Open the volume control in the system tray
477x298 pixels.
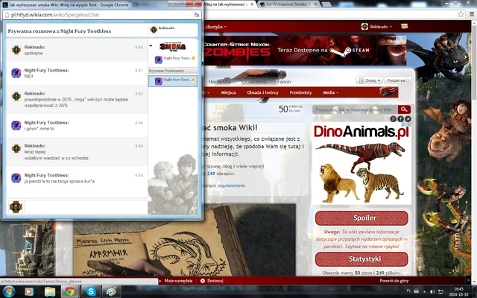click(x=432, y=292)
